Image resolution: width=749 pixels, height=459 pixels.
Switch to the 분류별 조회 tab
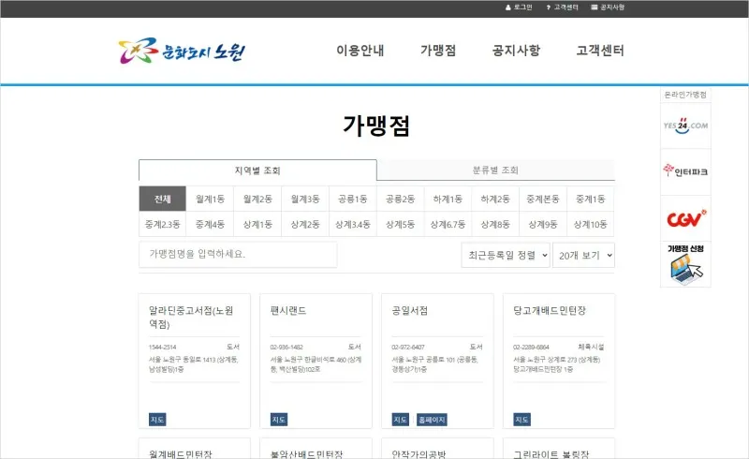tap(495, 170)
